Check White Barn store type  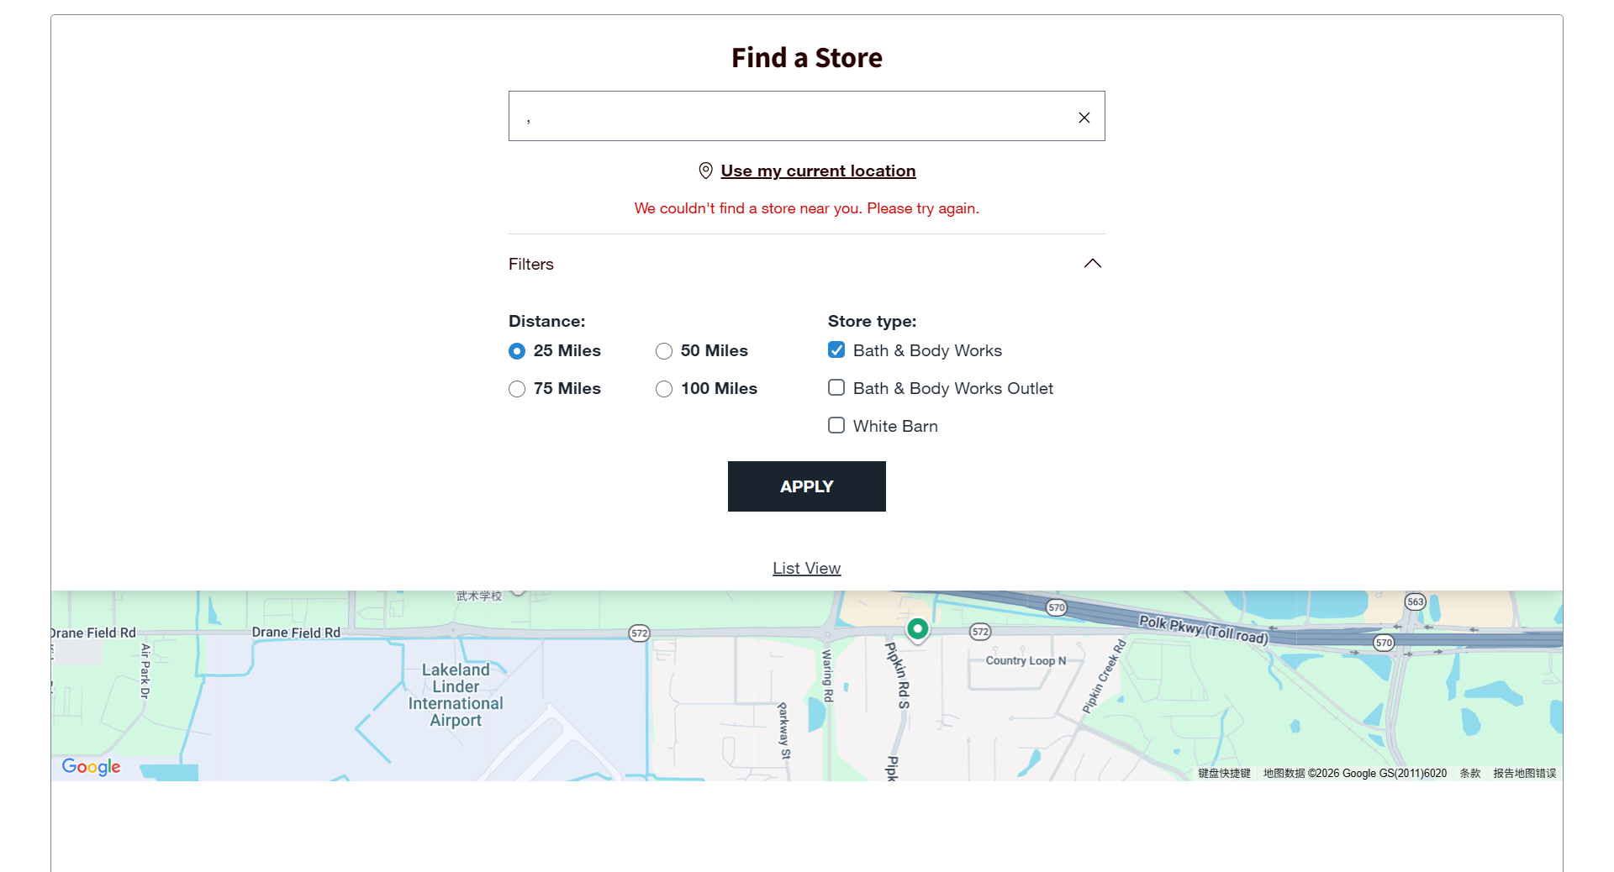pyautogui.click(x=836, y=425)
